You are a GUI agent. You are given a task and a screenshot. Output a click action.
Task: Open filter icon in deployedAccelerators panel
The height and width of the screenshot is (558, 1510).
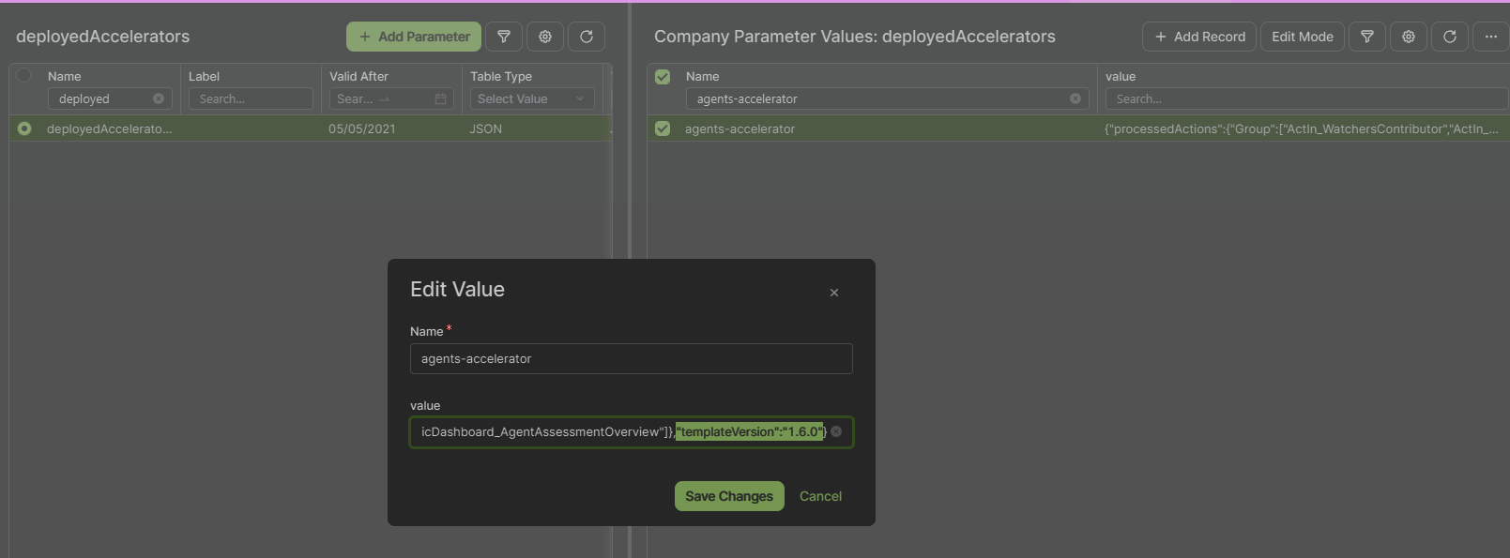[x=504, y=37]
